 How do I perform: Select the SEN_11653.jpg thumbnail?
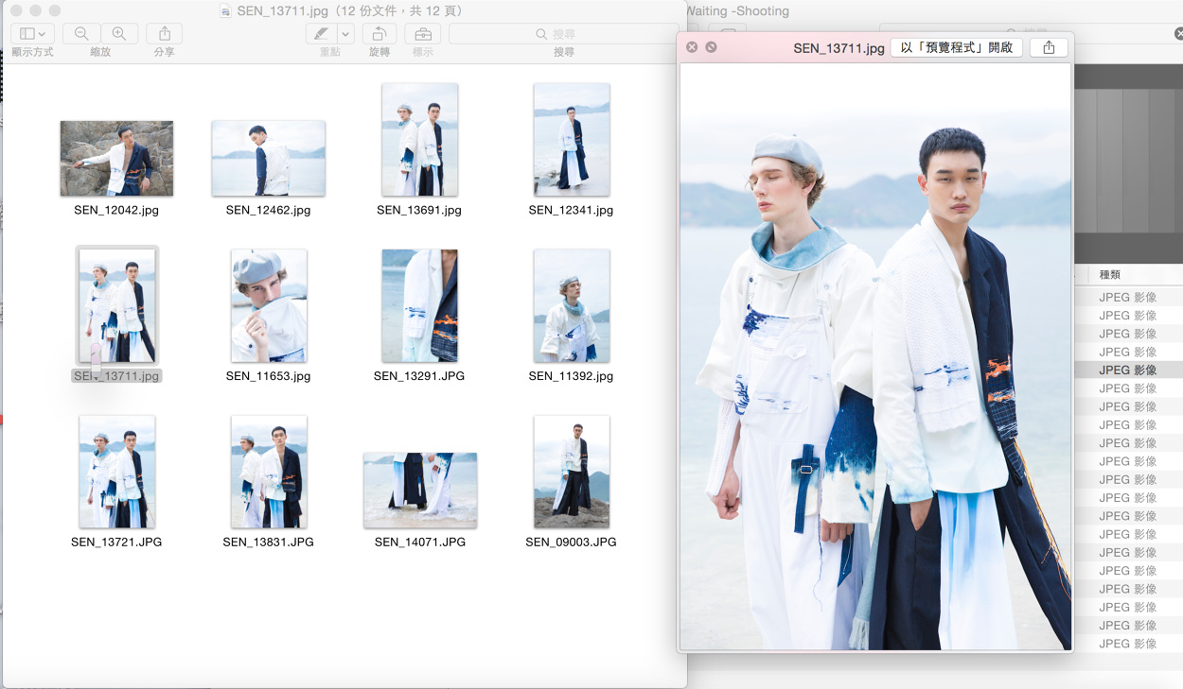[269, 305]
